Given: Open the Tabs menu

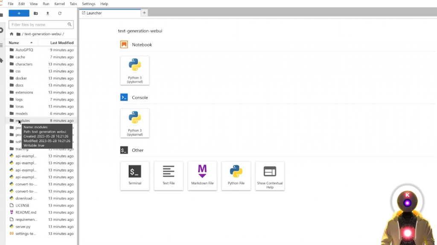Looking at the screenshot, I should (x=73, y=4).
